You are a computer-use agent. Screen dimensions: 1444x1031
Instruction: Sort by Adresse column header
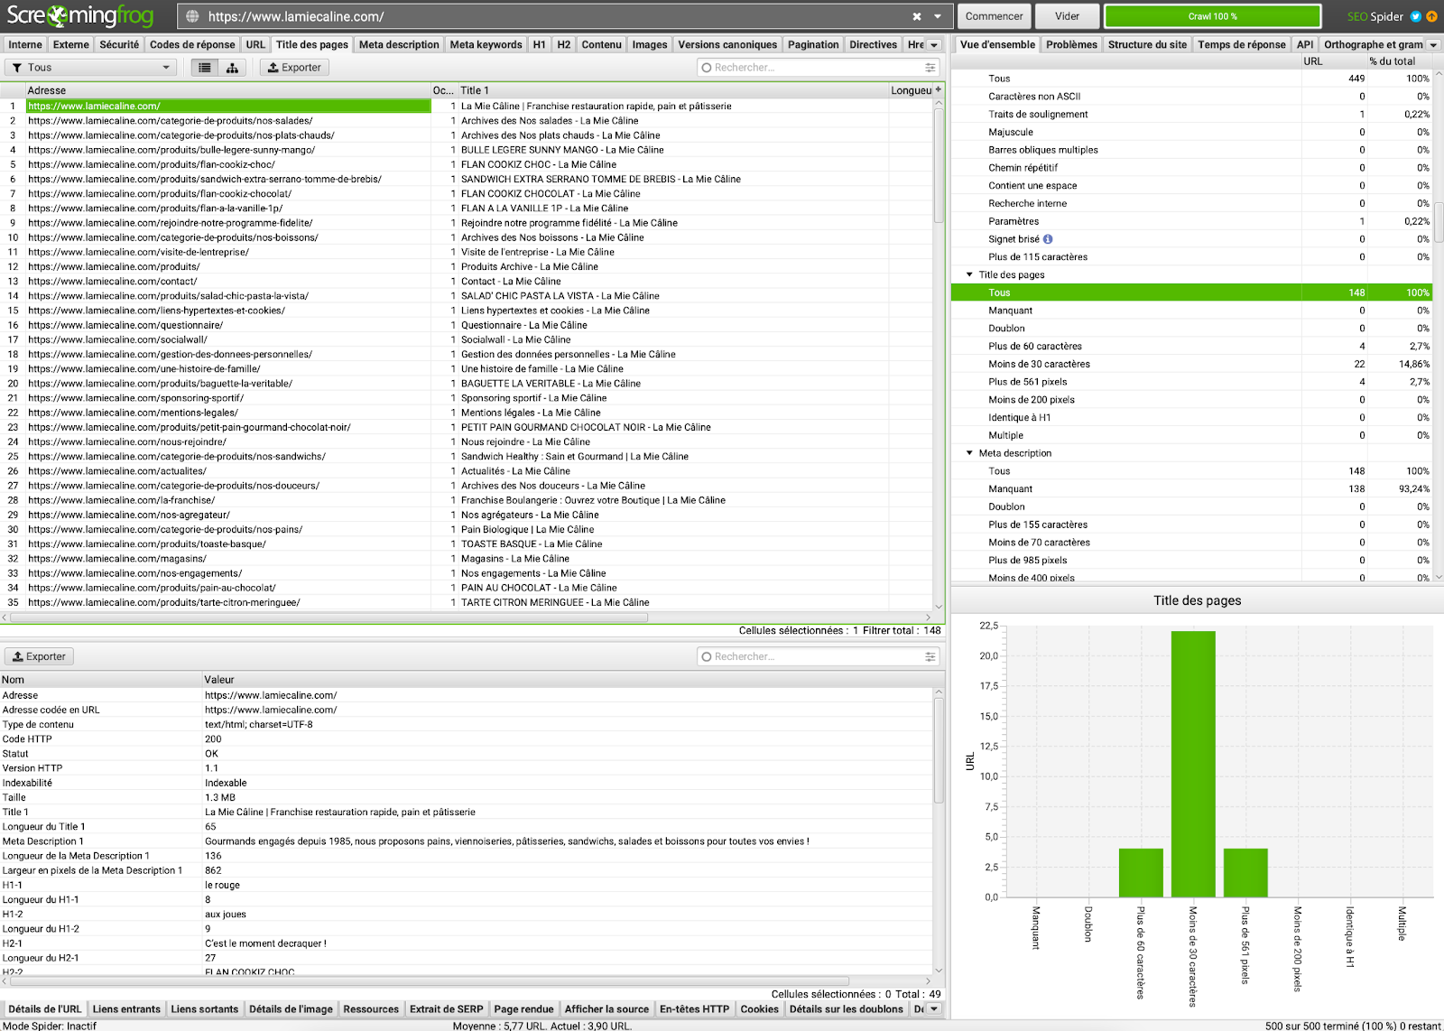point(227,90)
